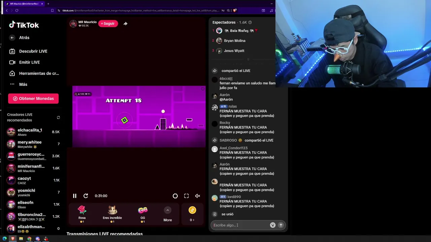This screenshot has width=431, height=242.
Task: Open elizabthman live stream entry
Action: click(33, 229)
